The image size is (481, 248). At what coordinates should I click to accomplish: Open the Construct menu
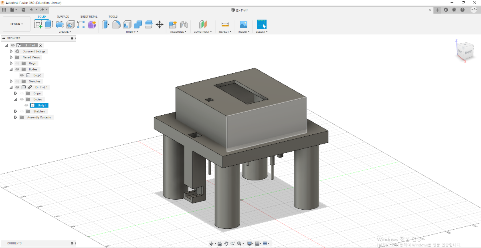point(202,32)
